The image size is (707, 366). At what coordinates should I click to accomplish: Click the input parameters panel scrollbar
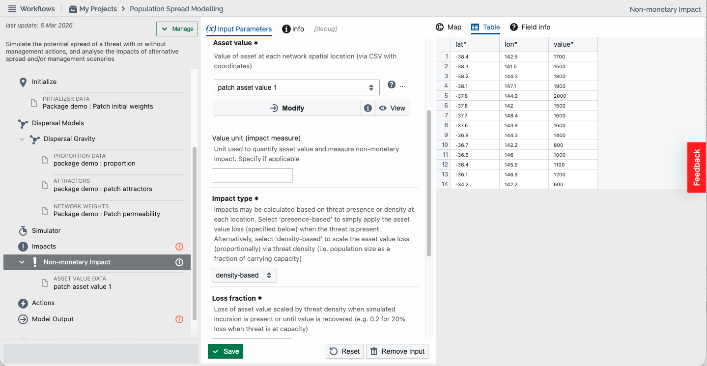(429, 183)
